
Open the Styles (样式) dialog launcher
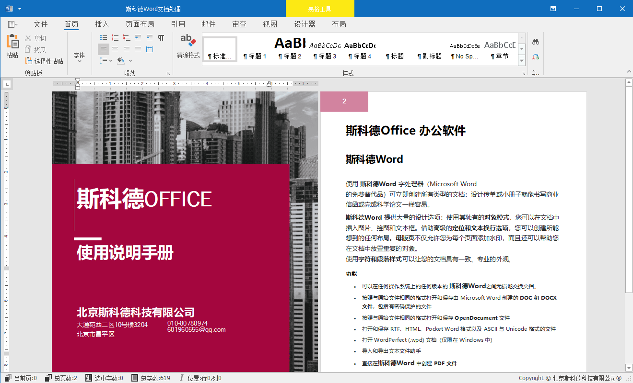click(523, 73)
